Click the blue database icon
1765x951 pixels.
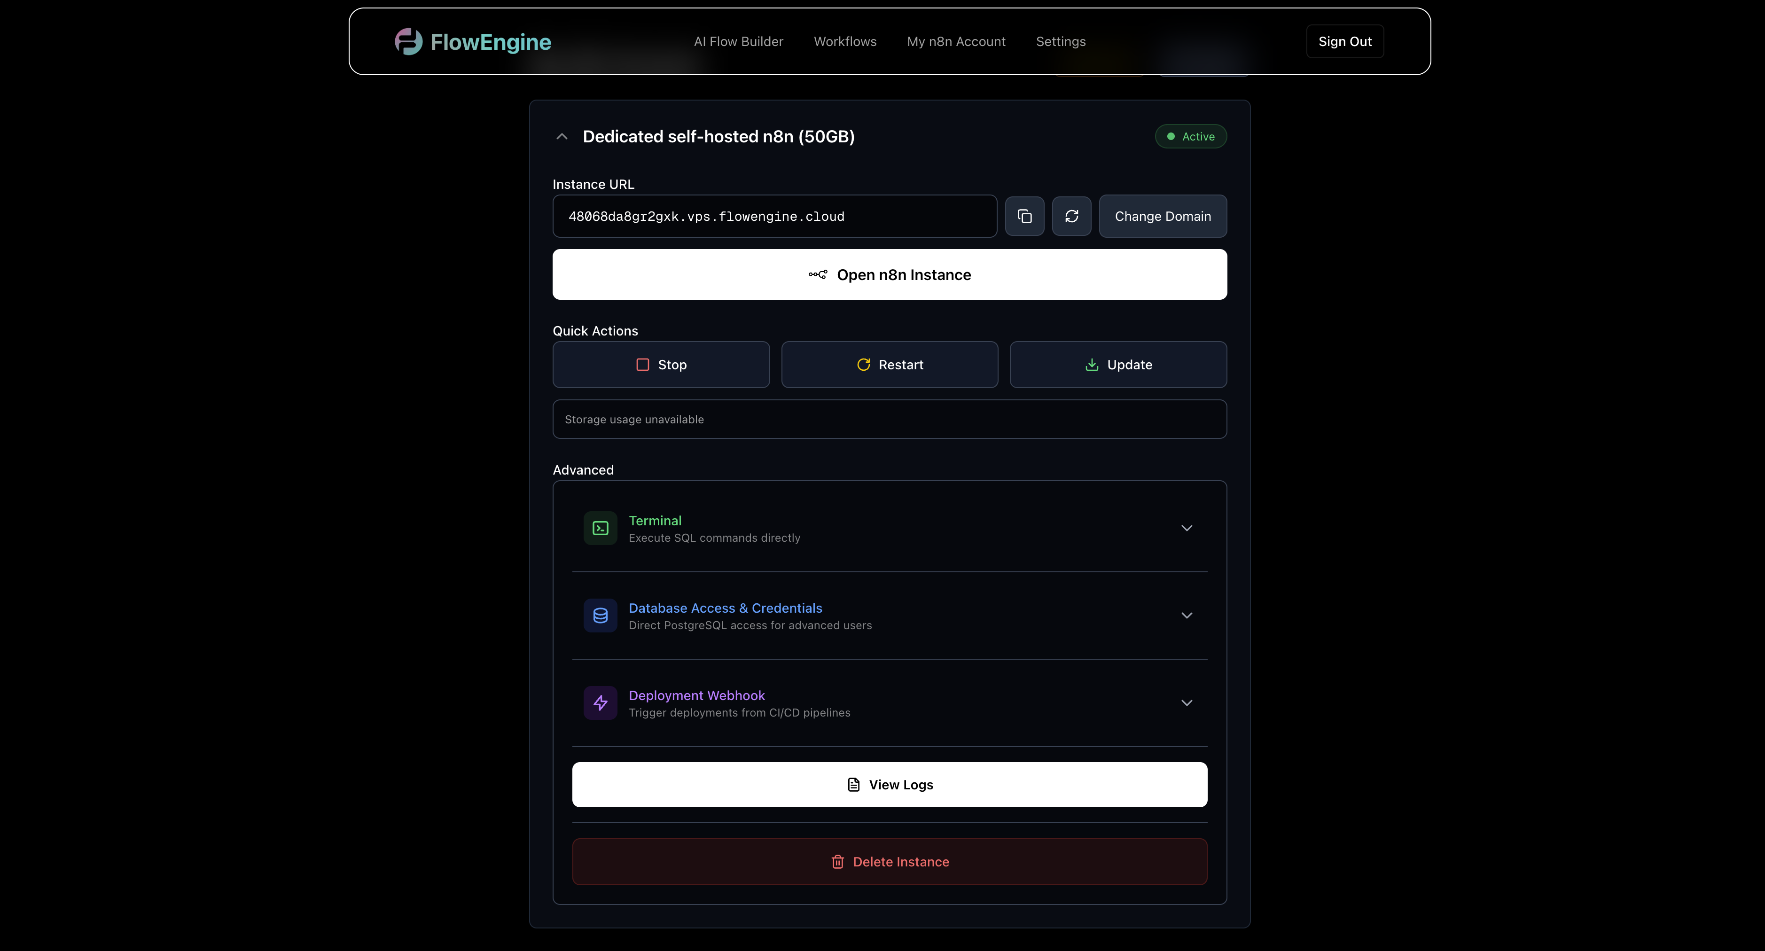pos(600,615)
